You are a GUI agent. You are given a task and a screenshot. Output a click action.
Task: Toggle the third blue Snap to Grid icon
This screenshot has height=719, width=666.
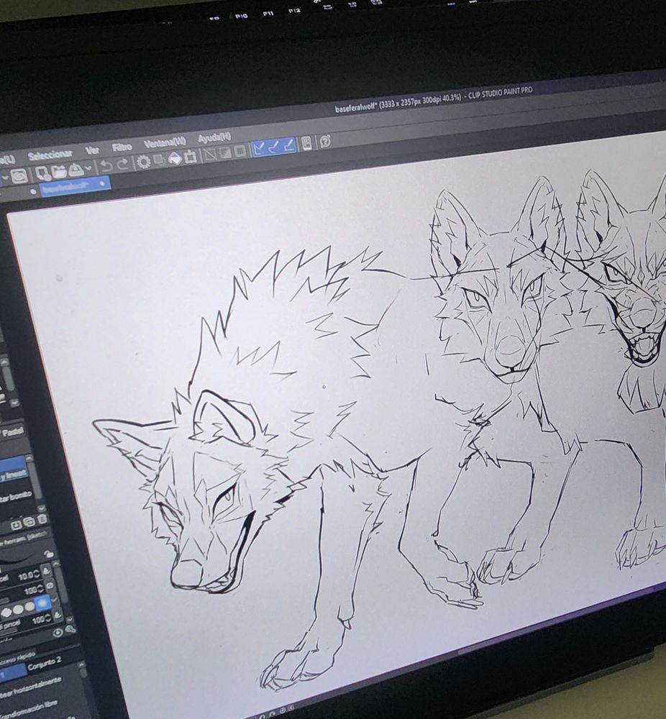[289, 145]
